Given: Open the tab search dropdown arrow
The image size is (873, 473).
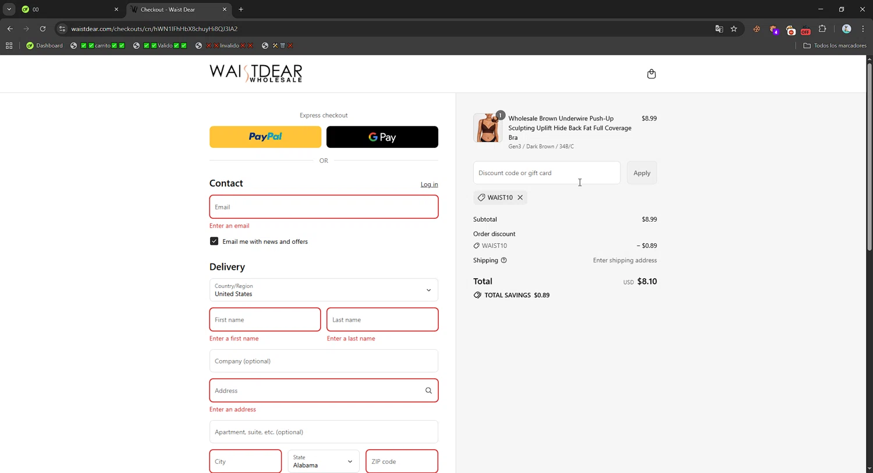Looking at the screenshot, I should pyautogui.click(x=9, y=9).
